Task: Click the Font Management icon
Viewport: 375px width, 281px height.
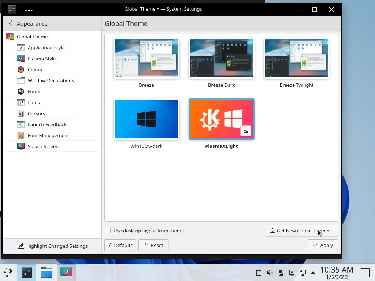Action: (21, 135)
